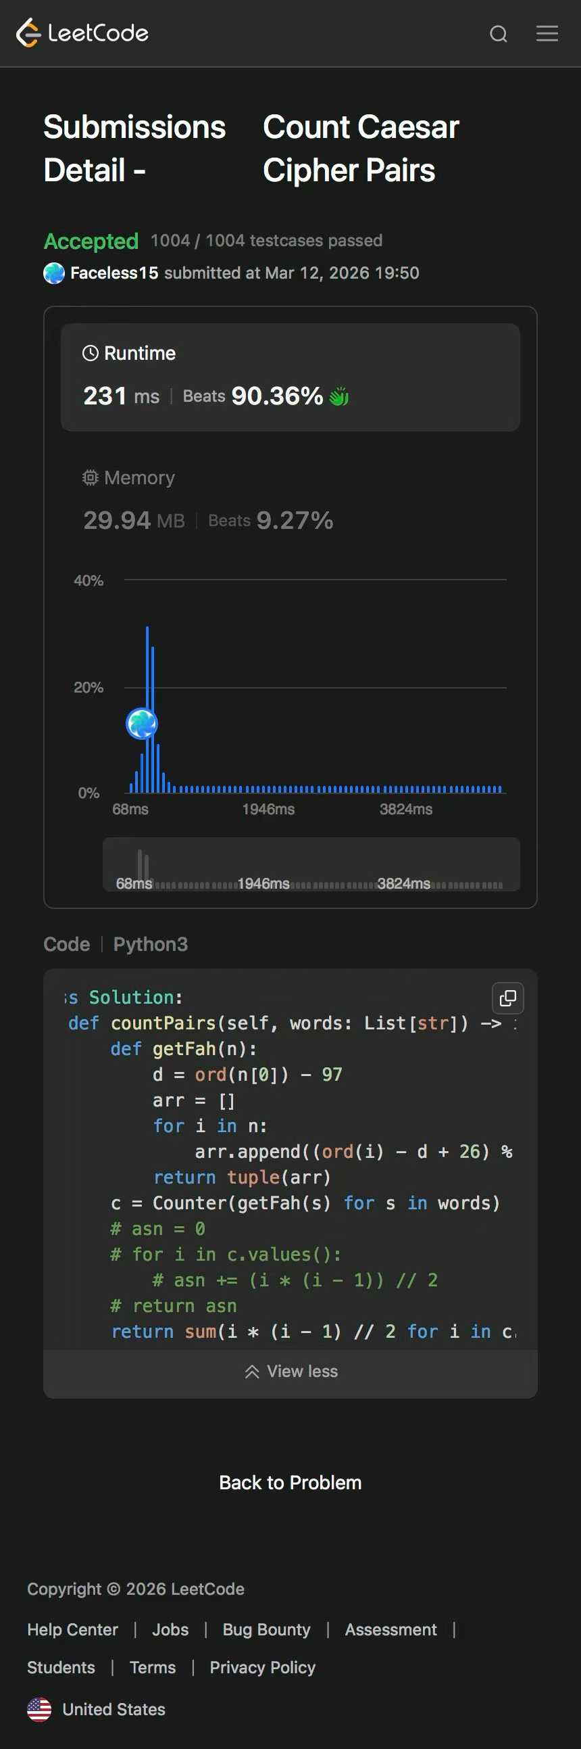Click the Python3 language label

tap(151, 943)
